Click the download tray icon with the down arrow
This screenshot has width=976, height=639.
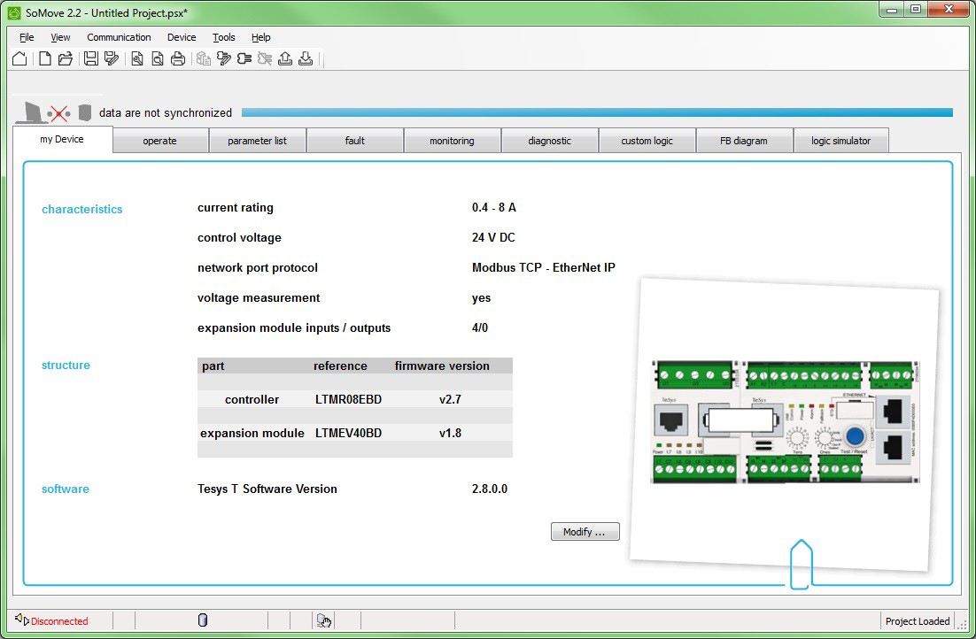(x=306, y=58)
